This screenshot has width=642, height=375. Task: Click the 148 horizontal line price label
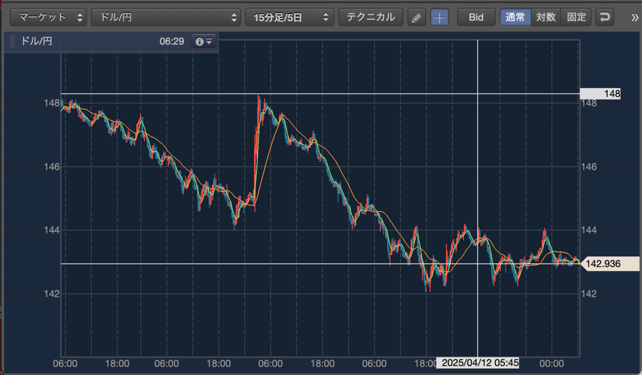600,94
